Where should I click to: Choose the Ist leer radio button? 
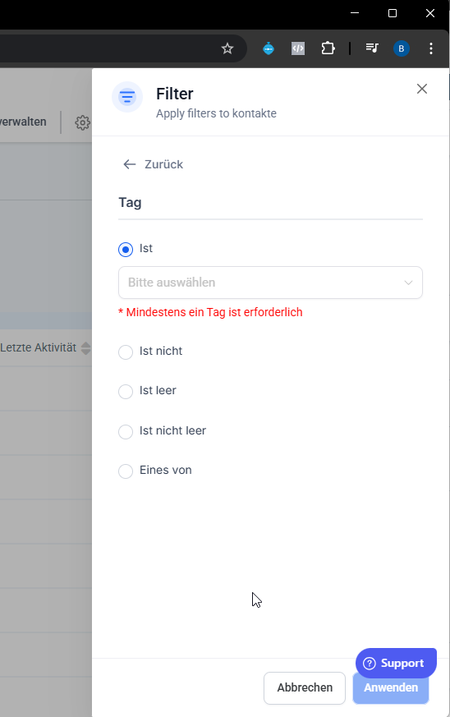(x=126, y=392)
